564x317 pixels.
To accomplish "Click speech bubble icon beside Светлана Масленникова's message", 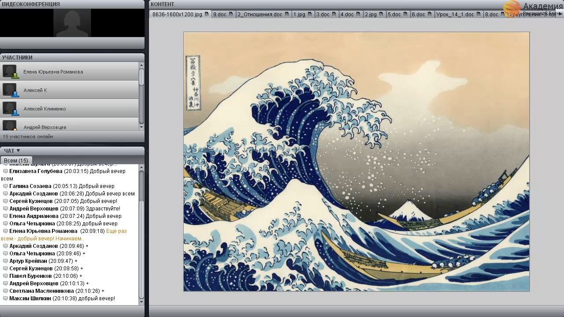I will (x=6, y=291).
